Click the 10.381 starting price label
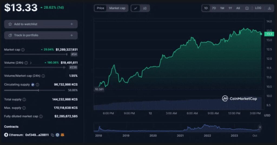277x145 pixels. coord(99,89)
